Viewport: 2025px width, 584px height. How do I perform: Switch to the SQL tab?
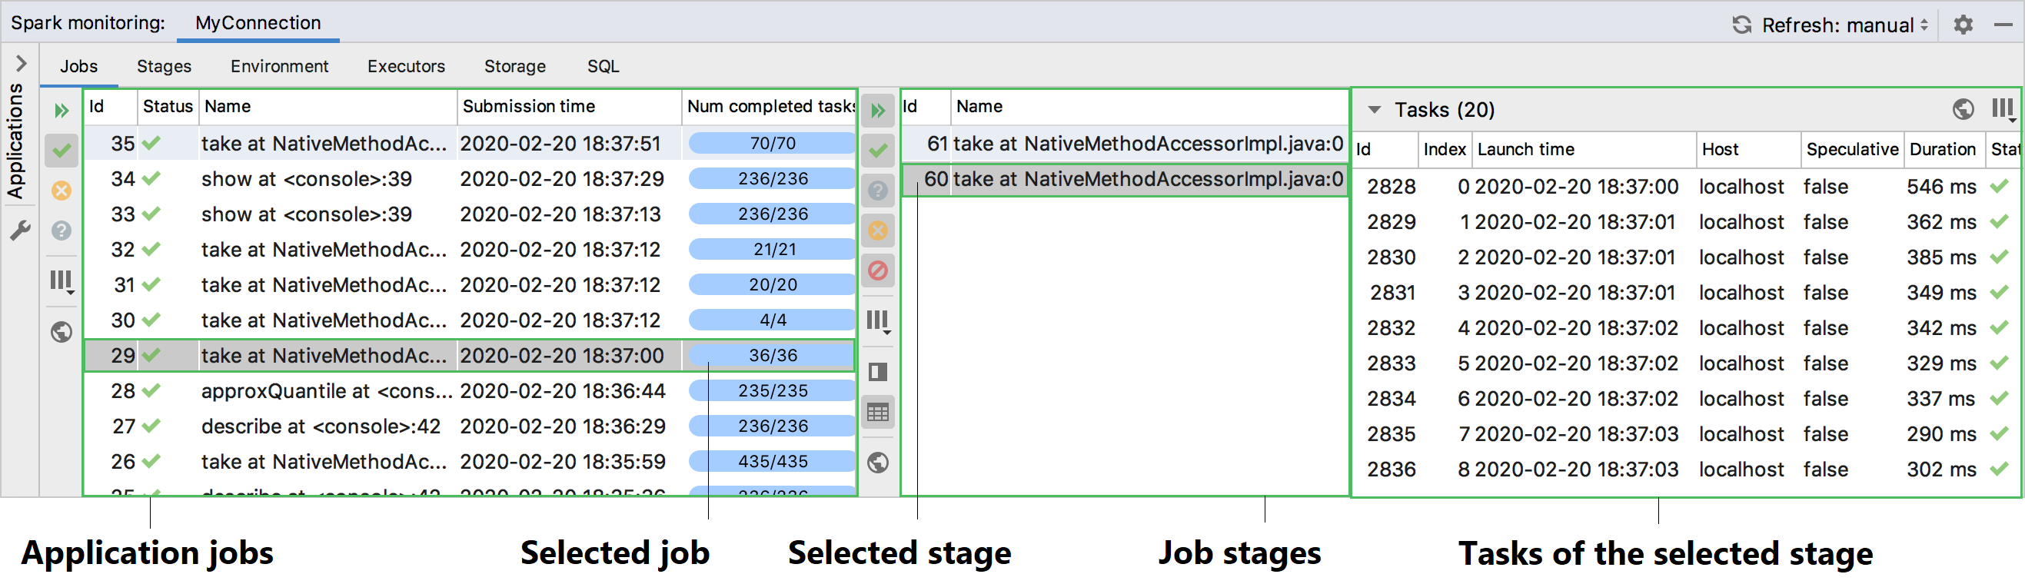(x=603, y=66)
